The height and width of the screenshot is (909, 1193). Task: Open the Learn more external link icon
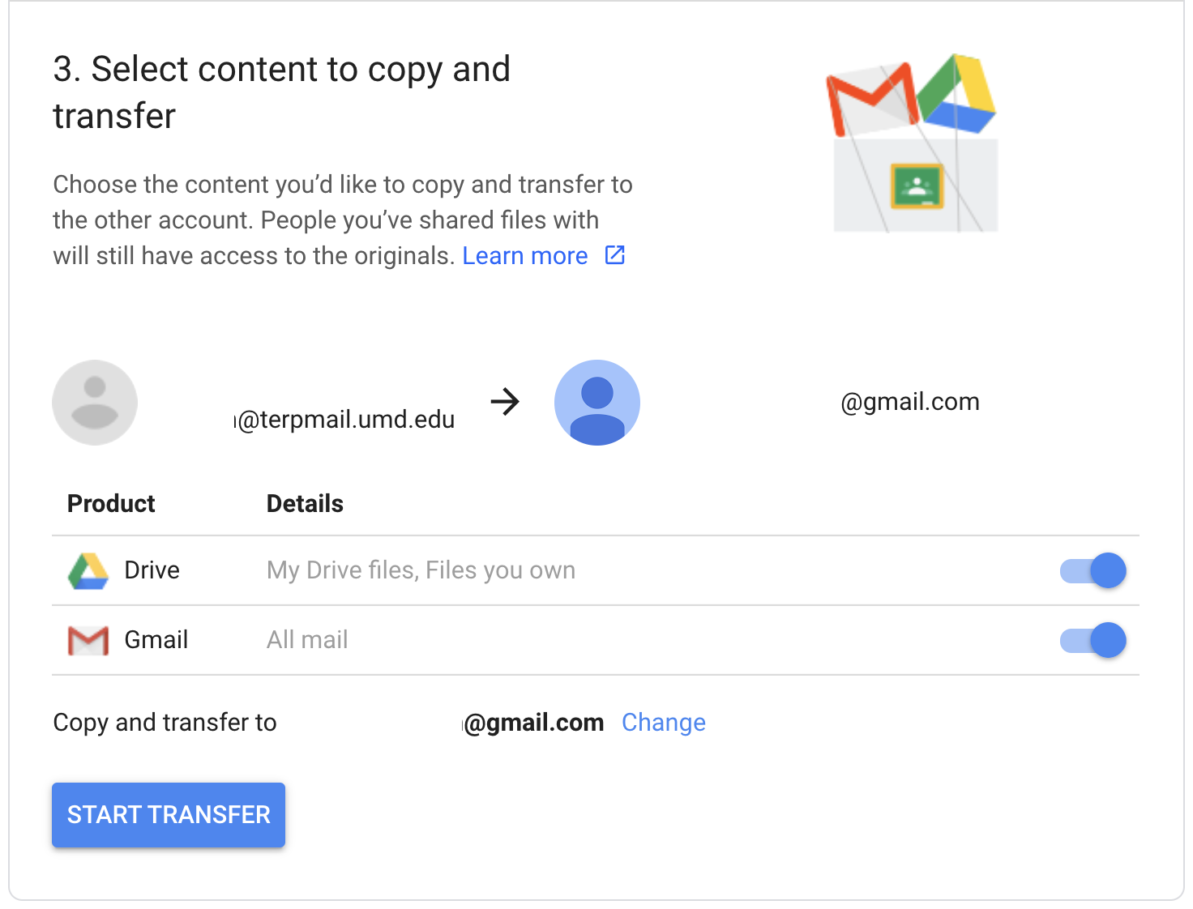(x=614, y=255)
